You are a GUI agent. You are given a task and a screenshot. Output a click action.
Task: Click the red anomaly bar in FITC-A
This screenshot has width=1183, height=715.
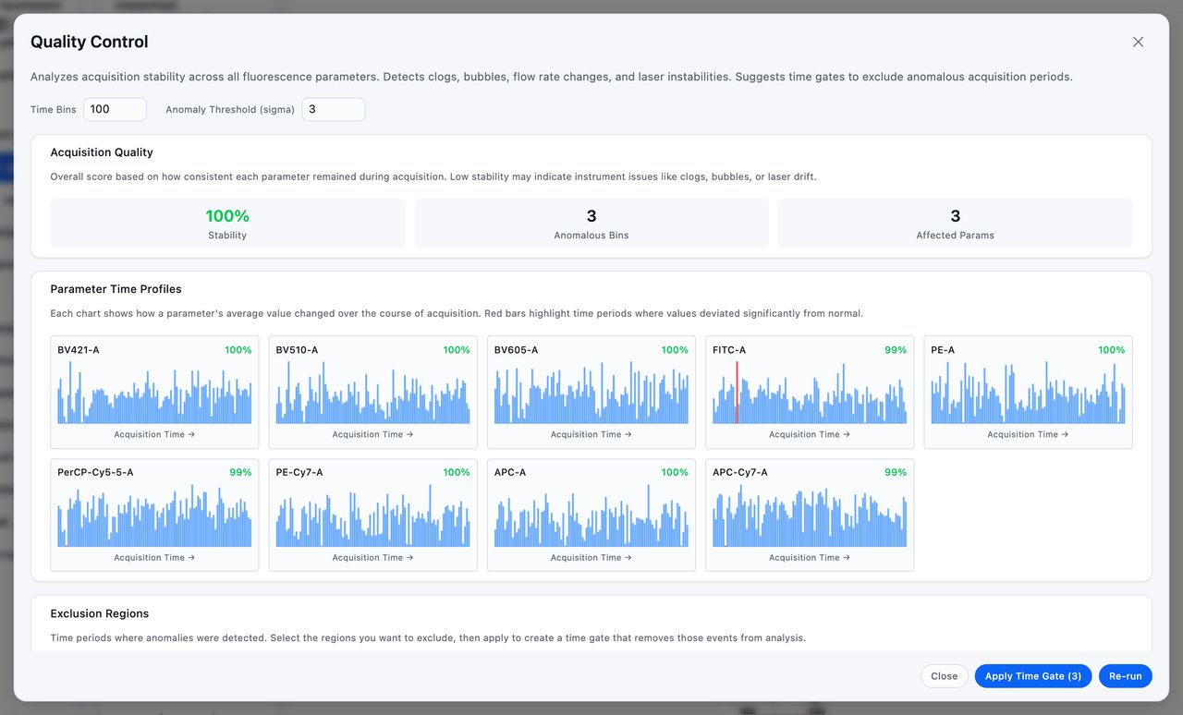tap(737, 393)
